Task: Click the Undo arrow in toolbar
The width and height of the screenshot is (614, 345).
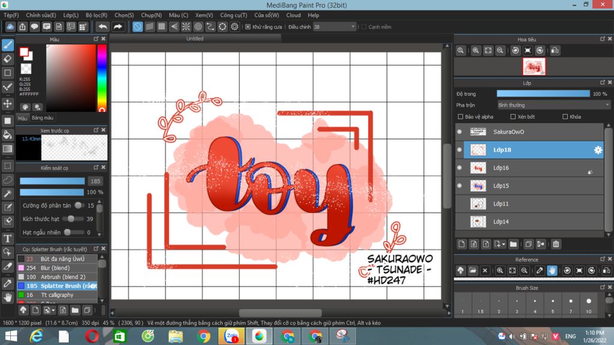Action: click(103, 26)
